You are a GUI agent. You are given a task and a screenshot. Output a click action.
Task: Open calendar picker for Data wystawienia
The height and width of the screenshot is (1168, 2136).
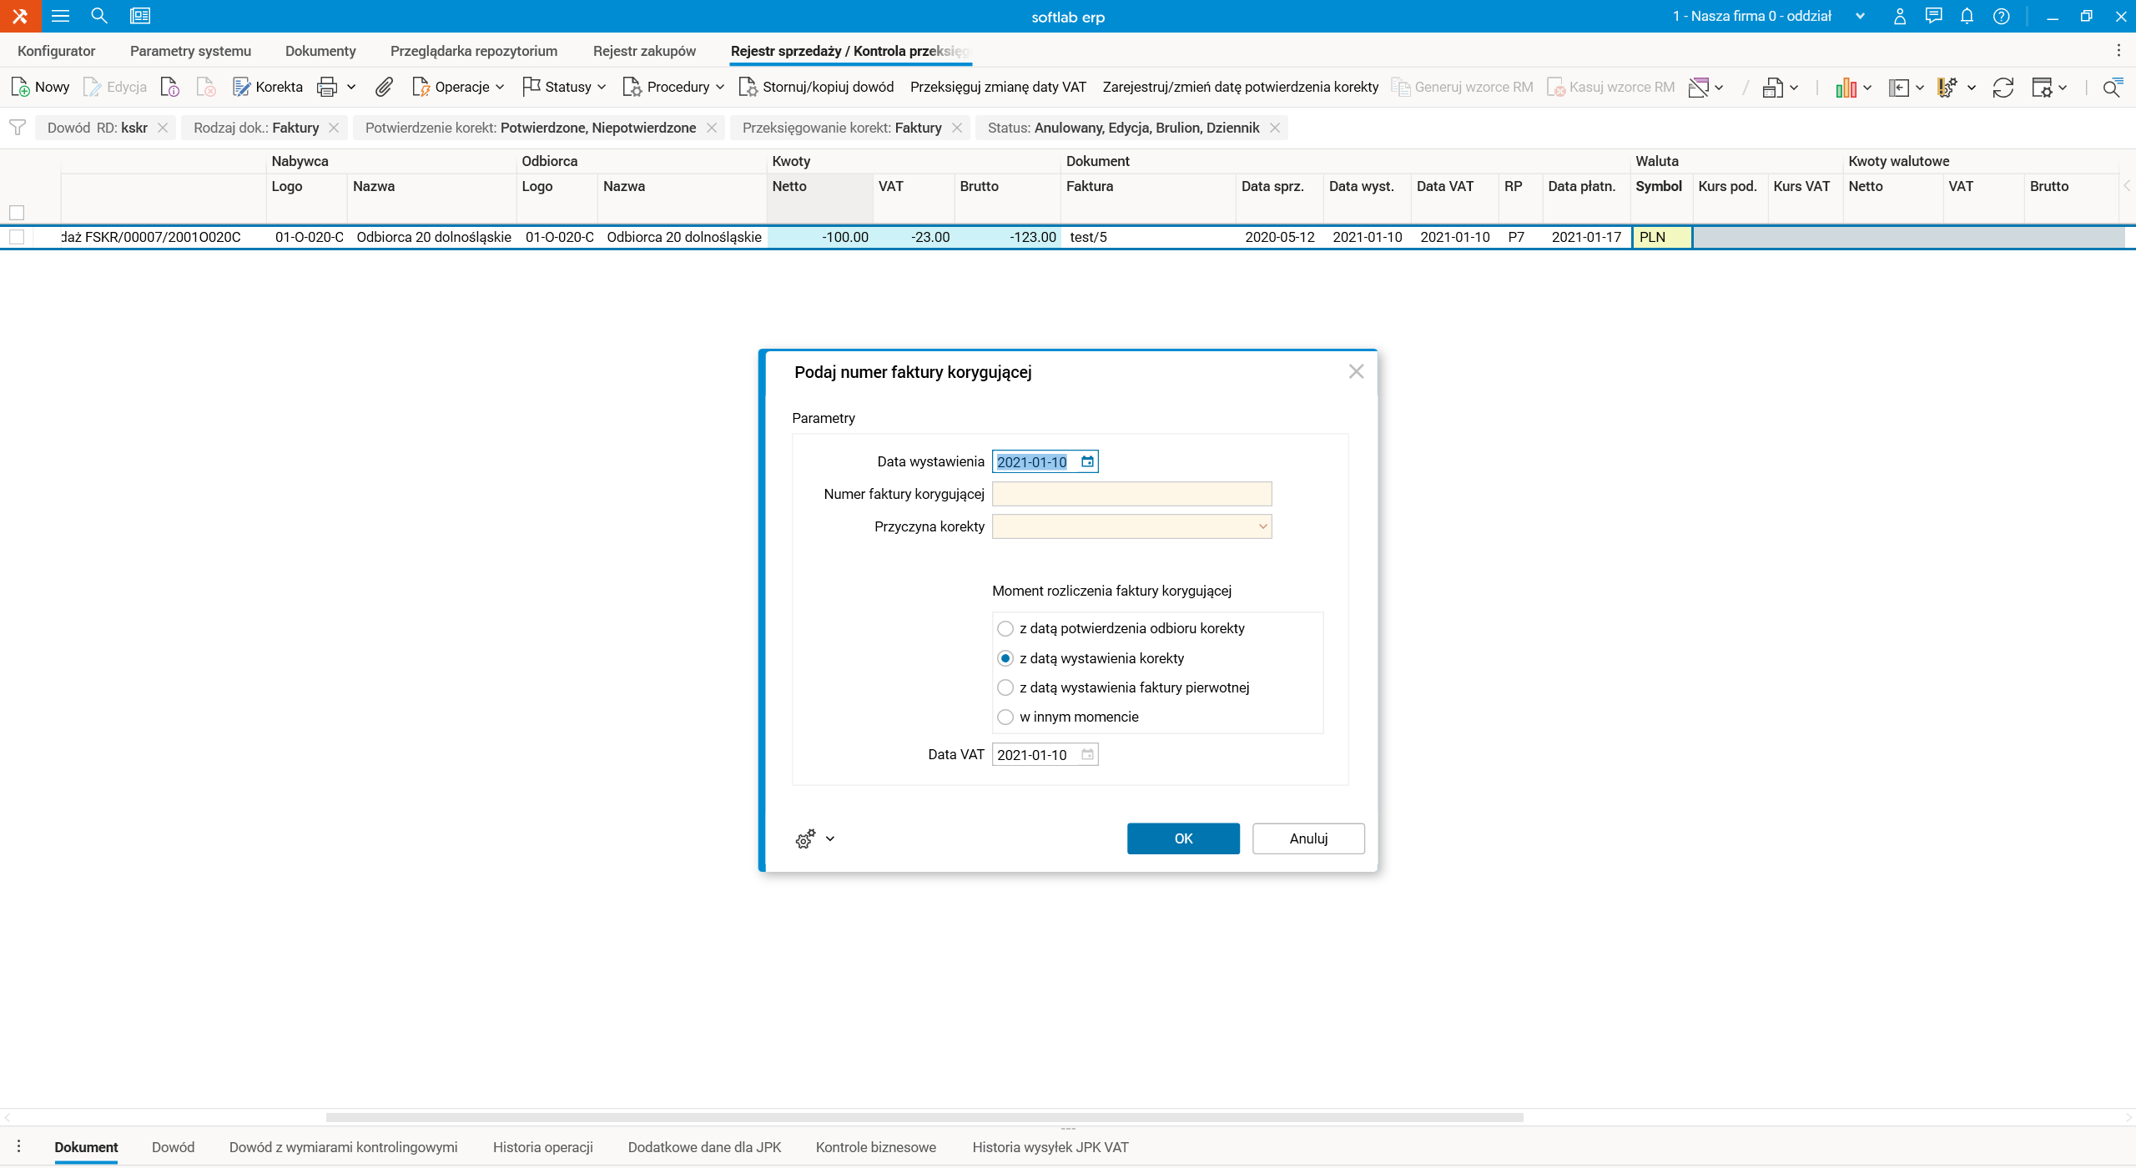click(x=1087, y=461)
